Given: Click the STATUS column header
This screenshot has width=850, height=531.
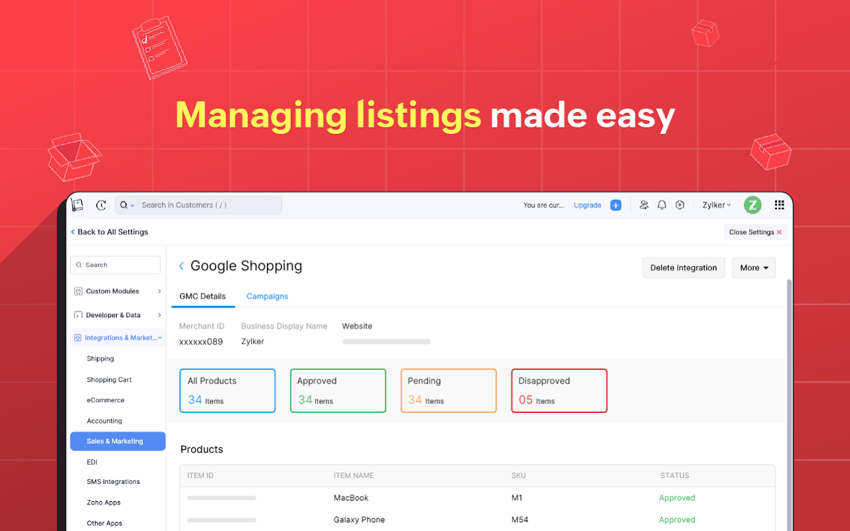Looking at the screenshot, I should point(675,475).
